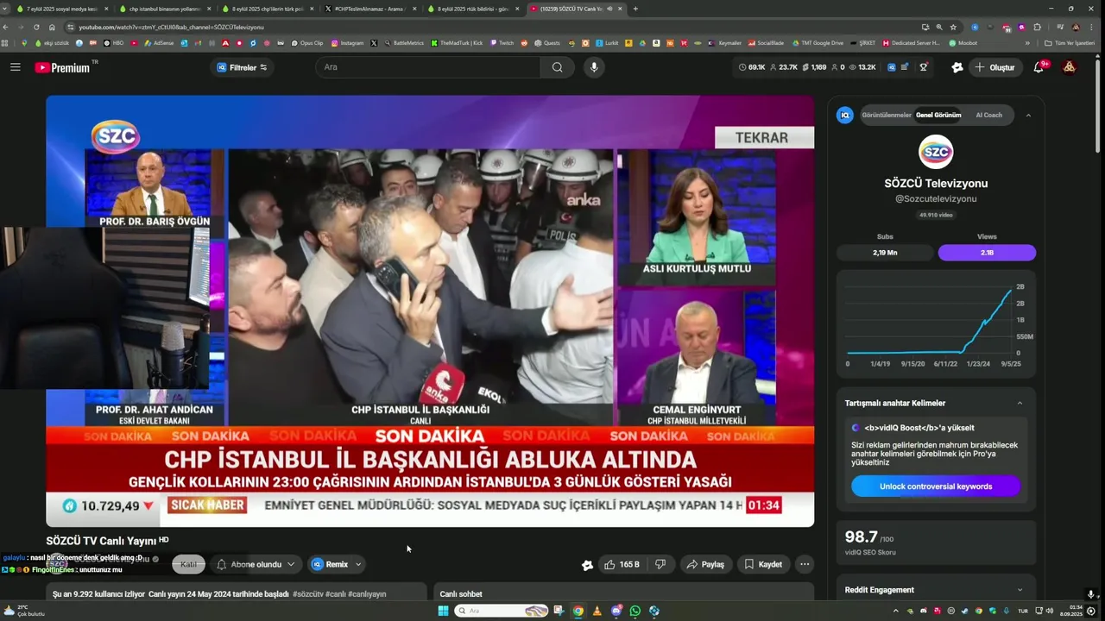The image size is (1105, 621).
Task: Open SÖZCÜ Televizyonu channel avatar in panel
Action: (936, 152)
